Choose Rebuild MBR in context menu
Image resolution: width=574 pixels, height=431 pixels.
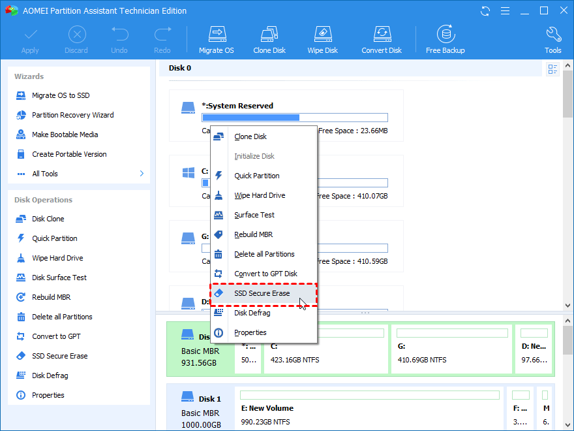tap(264, 234)
